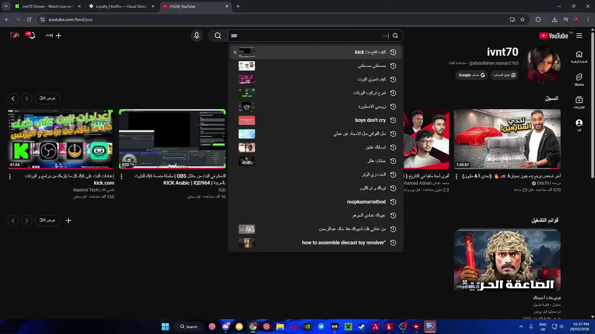This screenshot has height=334, width=595.
Task: Open the account avatar in YouTube header
Action: (14, 35)
